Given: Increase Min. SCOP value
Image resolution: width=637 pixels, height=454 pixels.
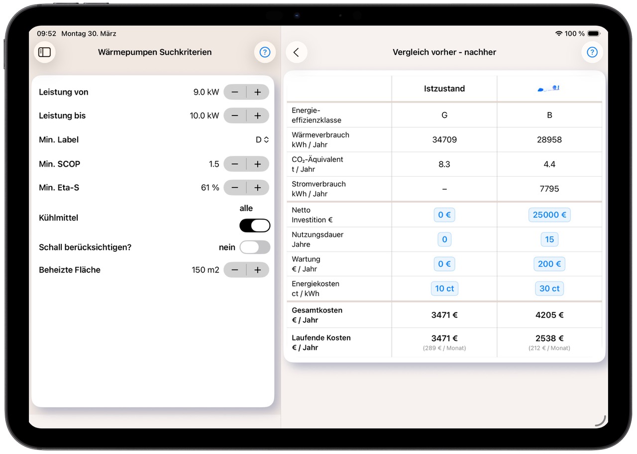Looking at the screenshot, I should (x=258, y=164).
